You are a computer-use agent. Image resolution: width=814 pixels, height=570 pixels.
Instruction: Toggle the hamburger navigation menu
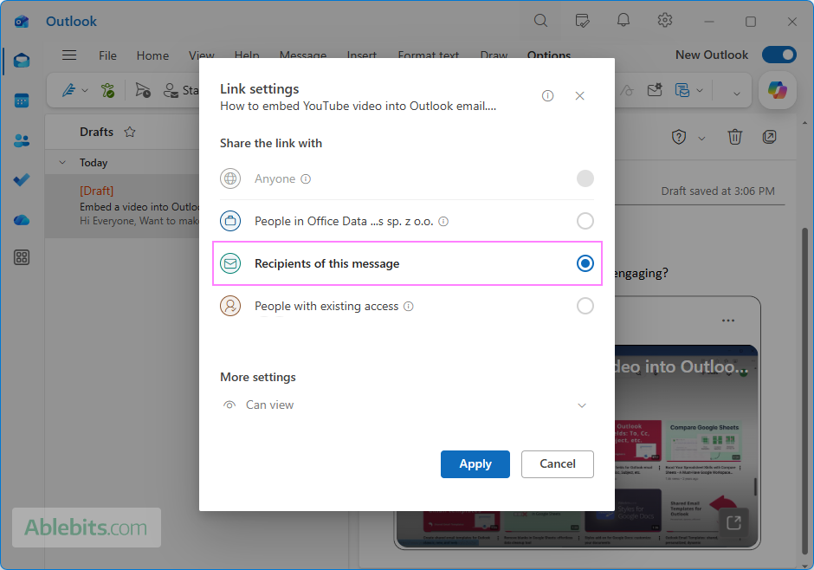tap(69, 55)
